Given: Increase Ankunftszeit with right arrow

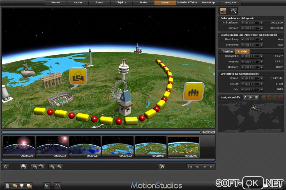Looking at the screenshot, I should (262, 23).
